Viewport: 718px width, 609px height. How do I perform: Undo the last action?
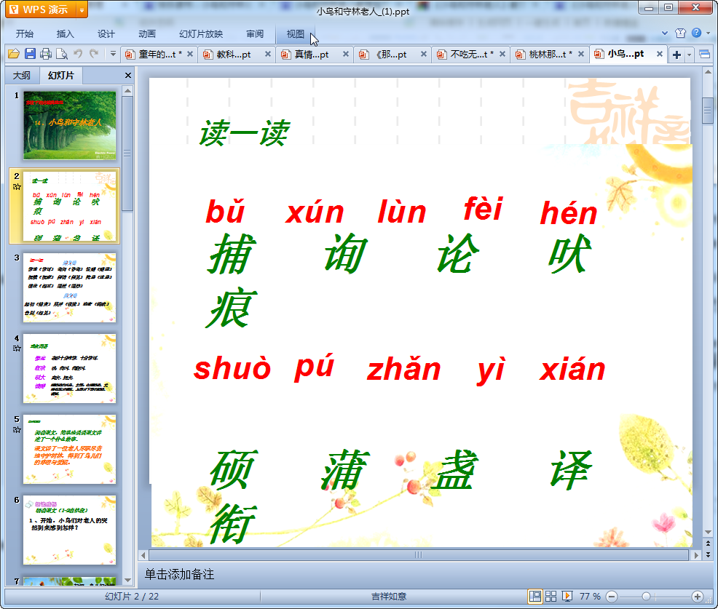[78, 54]
